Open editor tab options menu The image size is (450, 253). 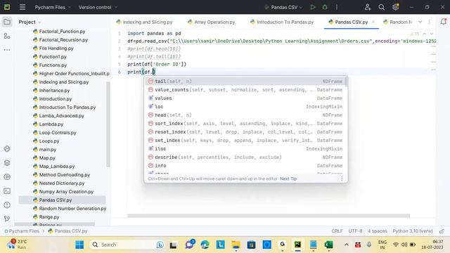coord(430,22)
